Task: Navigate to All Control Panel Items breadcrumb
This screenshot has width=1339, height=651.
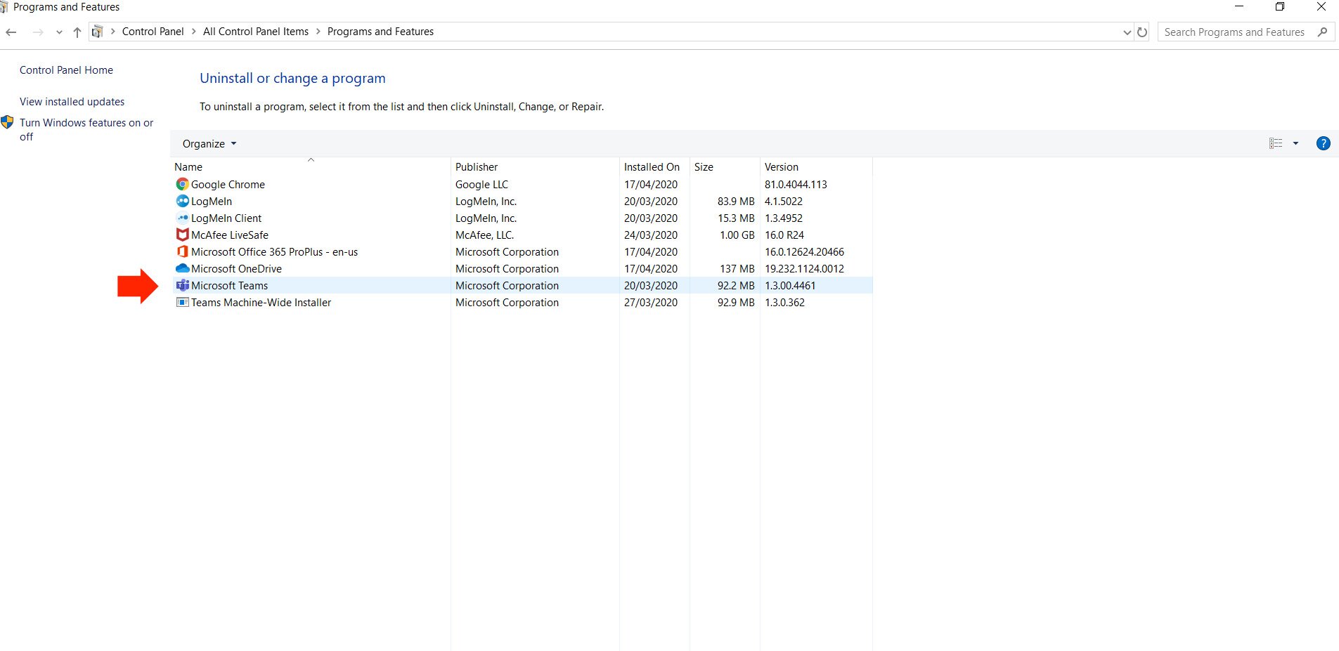Action: point(256,32)
